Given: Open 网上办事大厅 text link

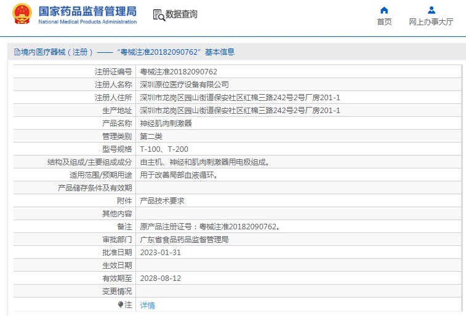Looking at the screenshot, I should click(x=431, y=22).
